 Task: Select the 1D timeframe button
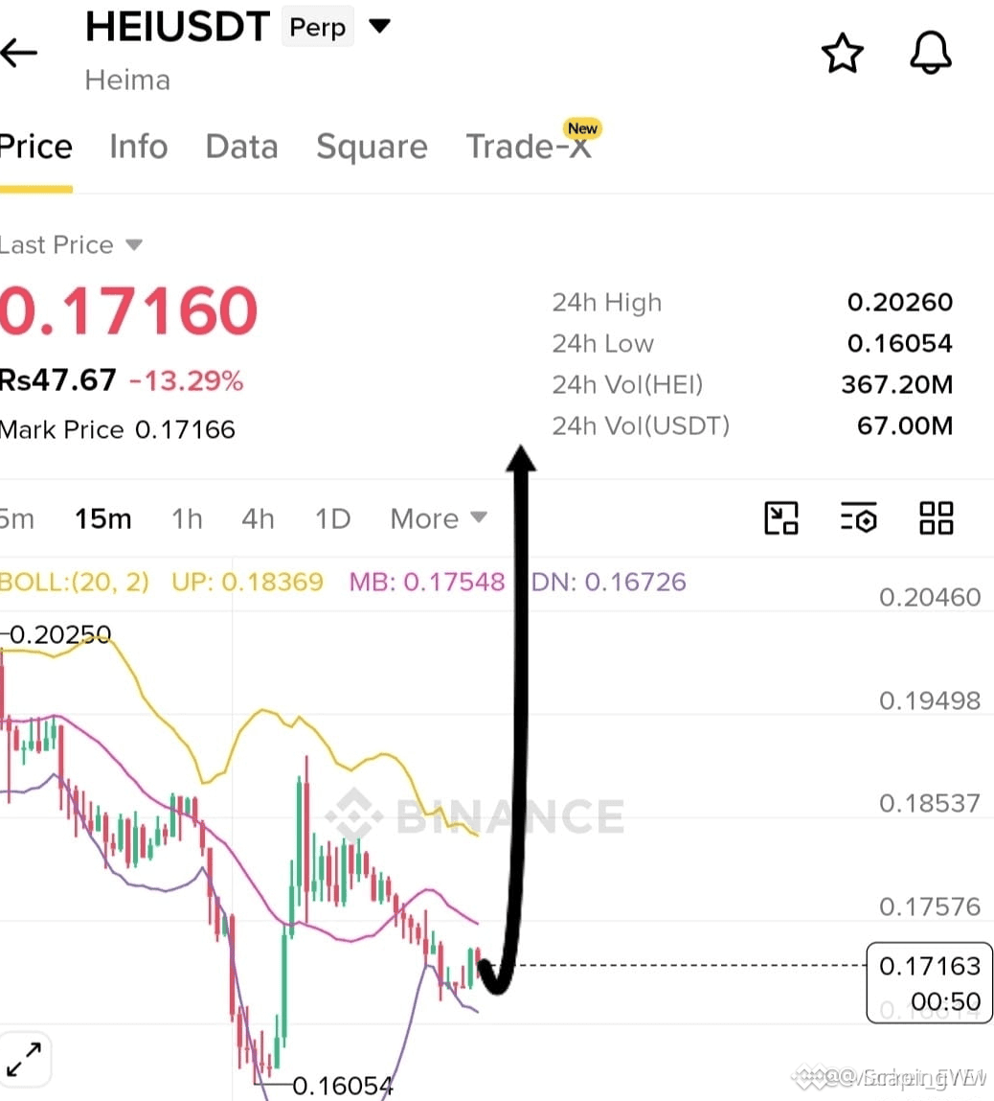332,519
